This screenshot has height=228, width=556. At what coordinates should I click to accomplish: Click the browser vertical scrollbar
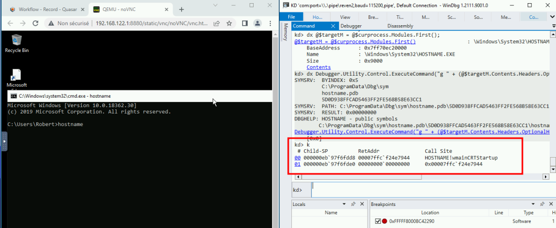pos(275,129)
